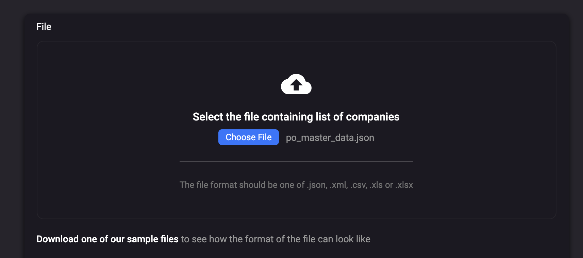Click the 'Select the file containing list of companies' heading
The width and height of the screenshot is (583, 258).
pyautogui.click(x=296, y=117)
